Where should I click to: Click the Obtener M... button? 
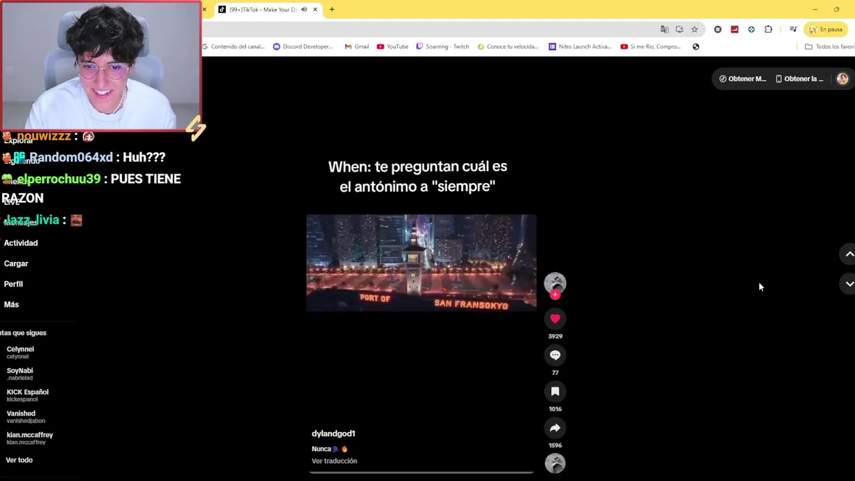pyautogui.click(x=742, y=79)
